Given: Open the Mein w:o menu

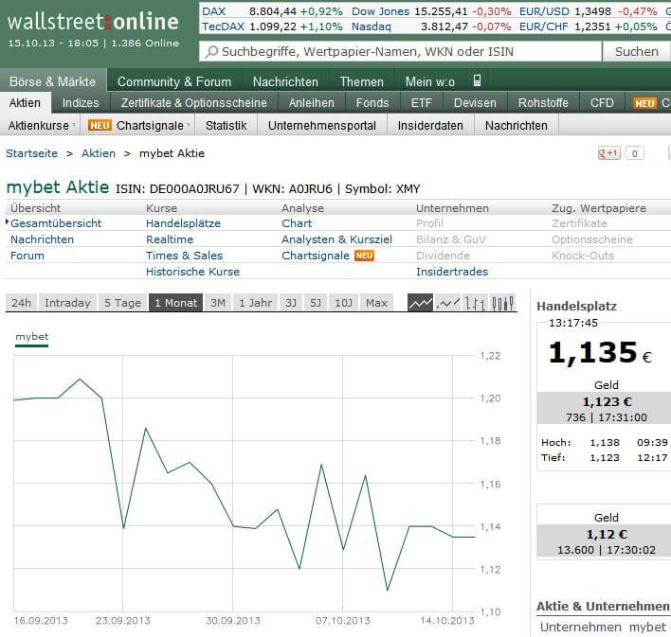Looking at the screenshot, I should [429, 81].
